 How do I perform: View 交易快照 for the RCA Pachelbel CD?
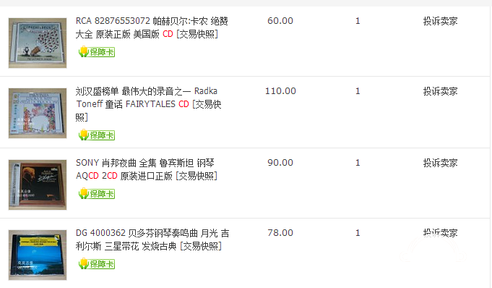point(197,34)
